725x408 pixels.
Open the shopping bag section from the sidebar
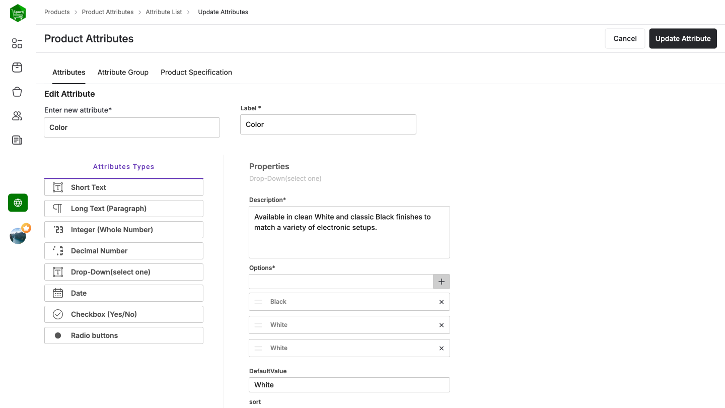click(17, 92)
